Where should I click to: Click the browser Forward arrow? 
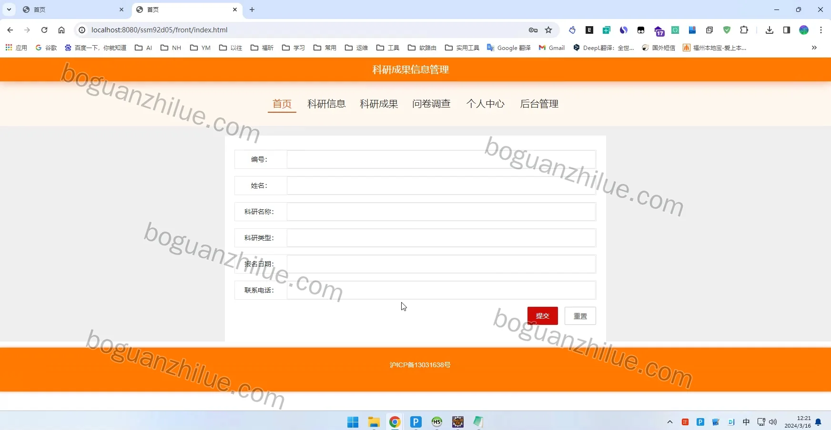click(27, 30)
